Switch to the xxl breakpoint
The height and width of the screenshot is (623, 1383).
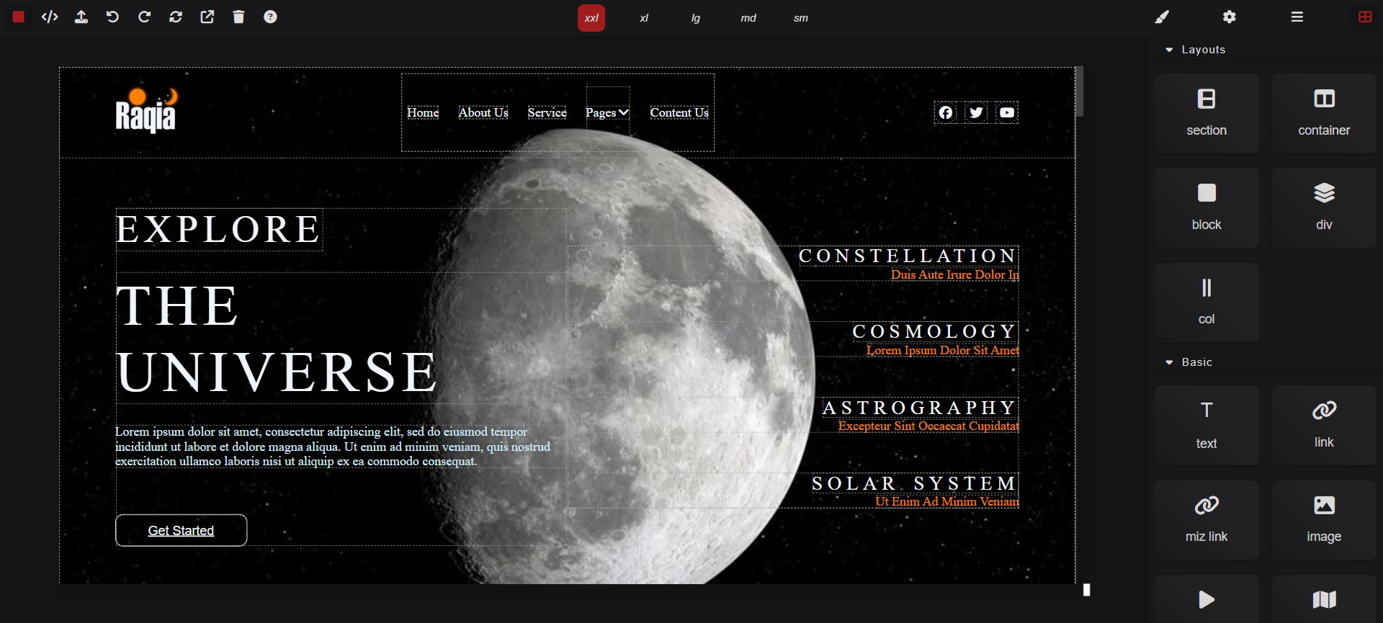coord(591,19)
